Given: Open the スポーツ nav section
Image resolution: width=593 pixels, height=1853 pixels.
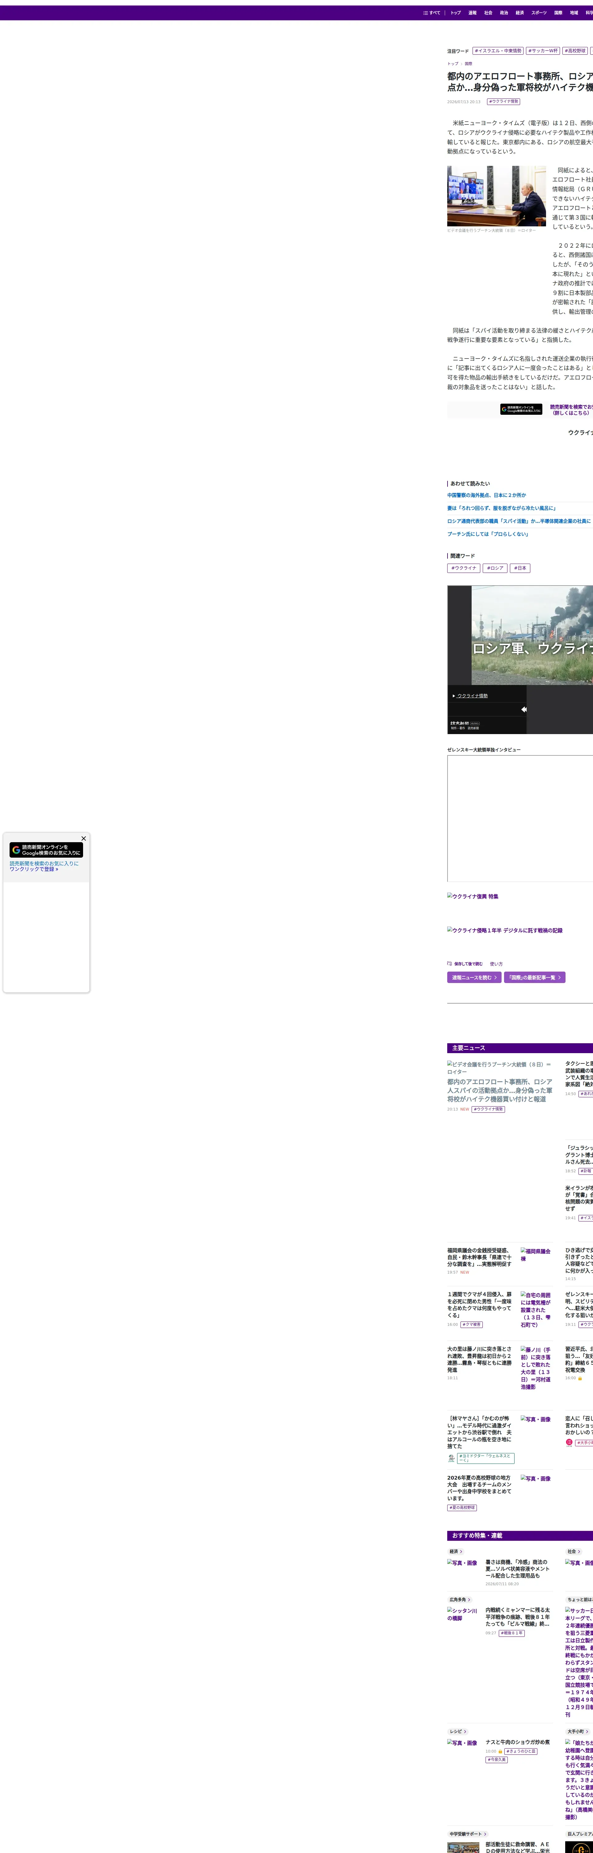Looking at the screenshot, I should [x=539, y=13].
